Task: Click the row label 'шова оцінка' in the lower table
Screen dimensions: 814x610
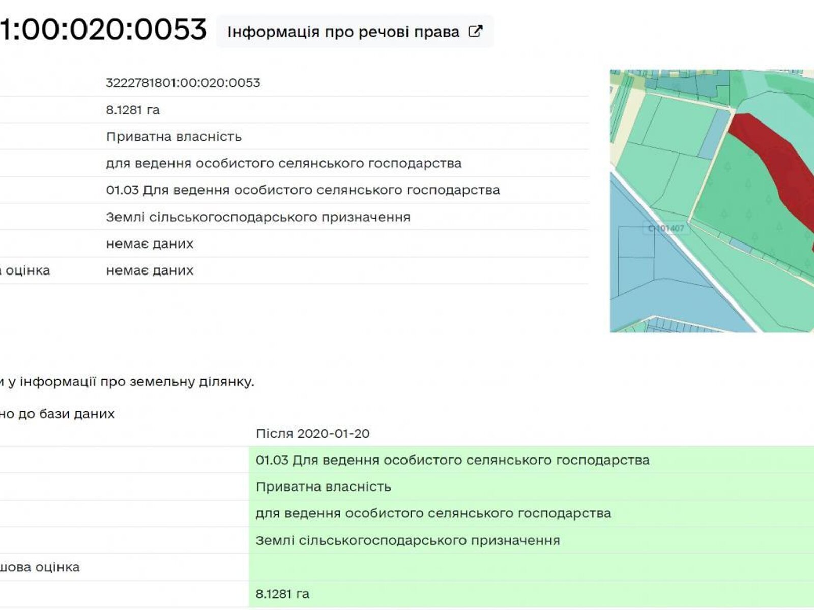Action: click(x=40, y=567)
